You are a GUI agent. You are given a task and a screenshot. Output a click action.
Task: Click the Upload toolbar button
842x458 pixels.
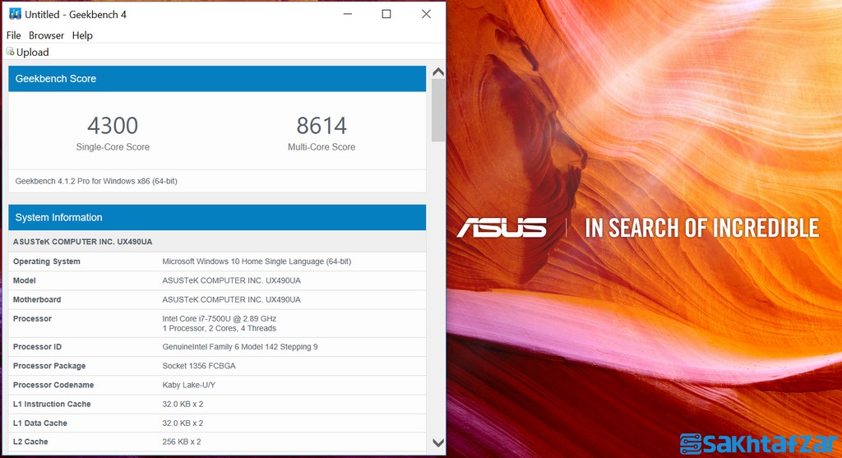(x=28, y=52)
